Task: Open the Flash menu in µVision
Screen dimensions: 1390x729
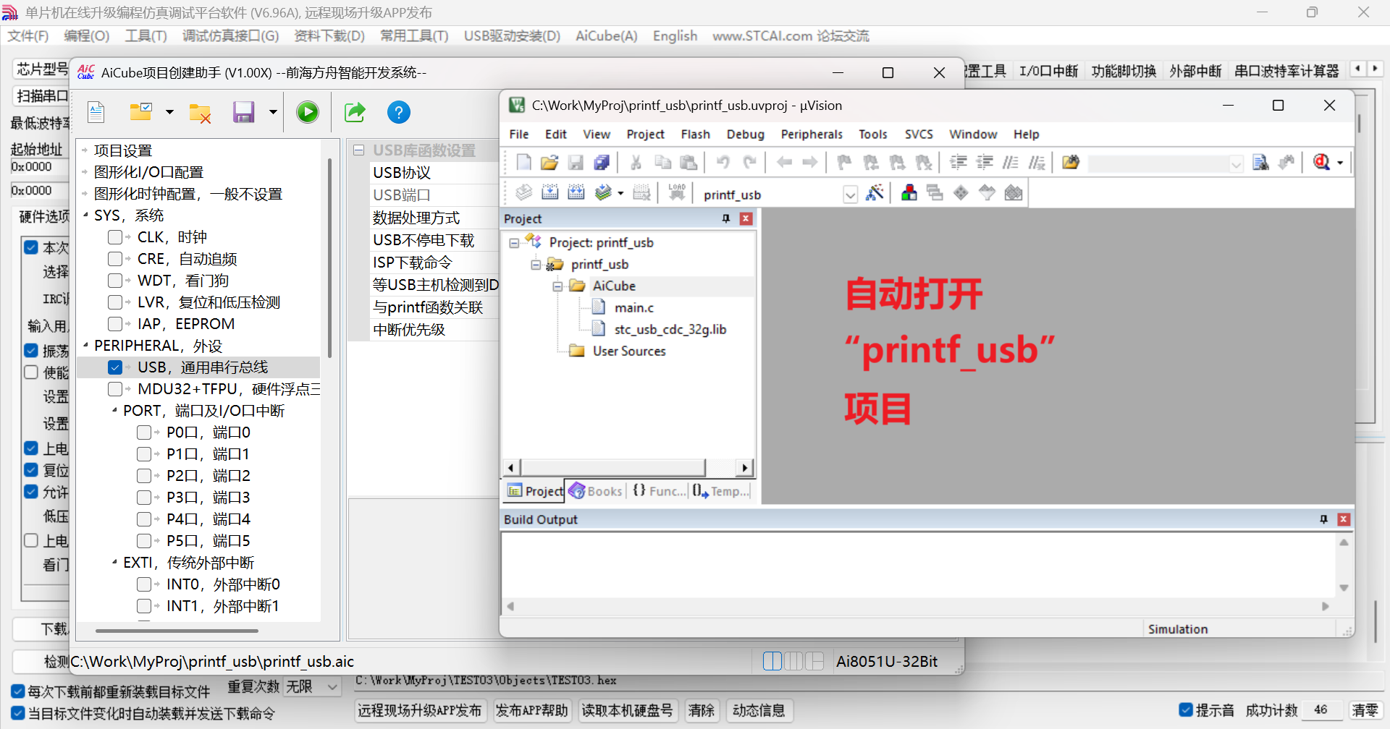Action: pyautogui.click(x=695, y=135)
